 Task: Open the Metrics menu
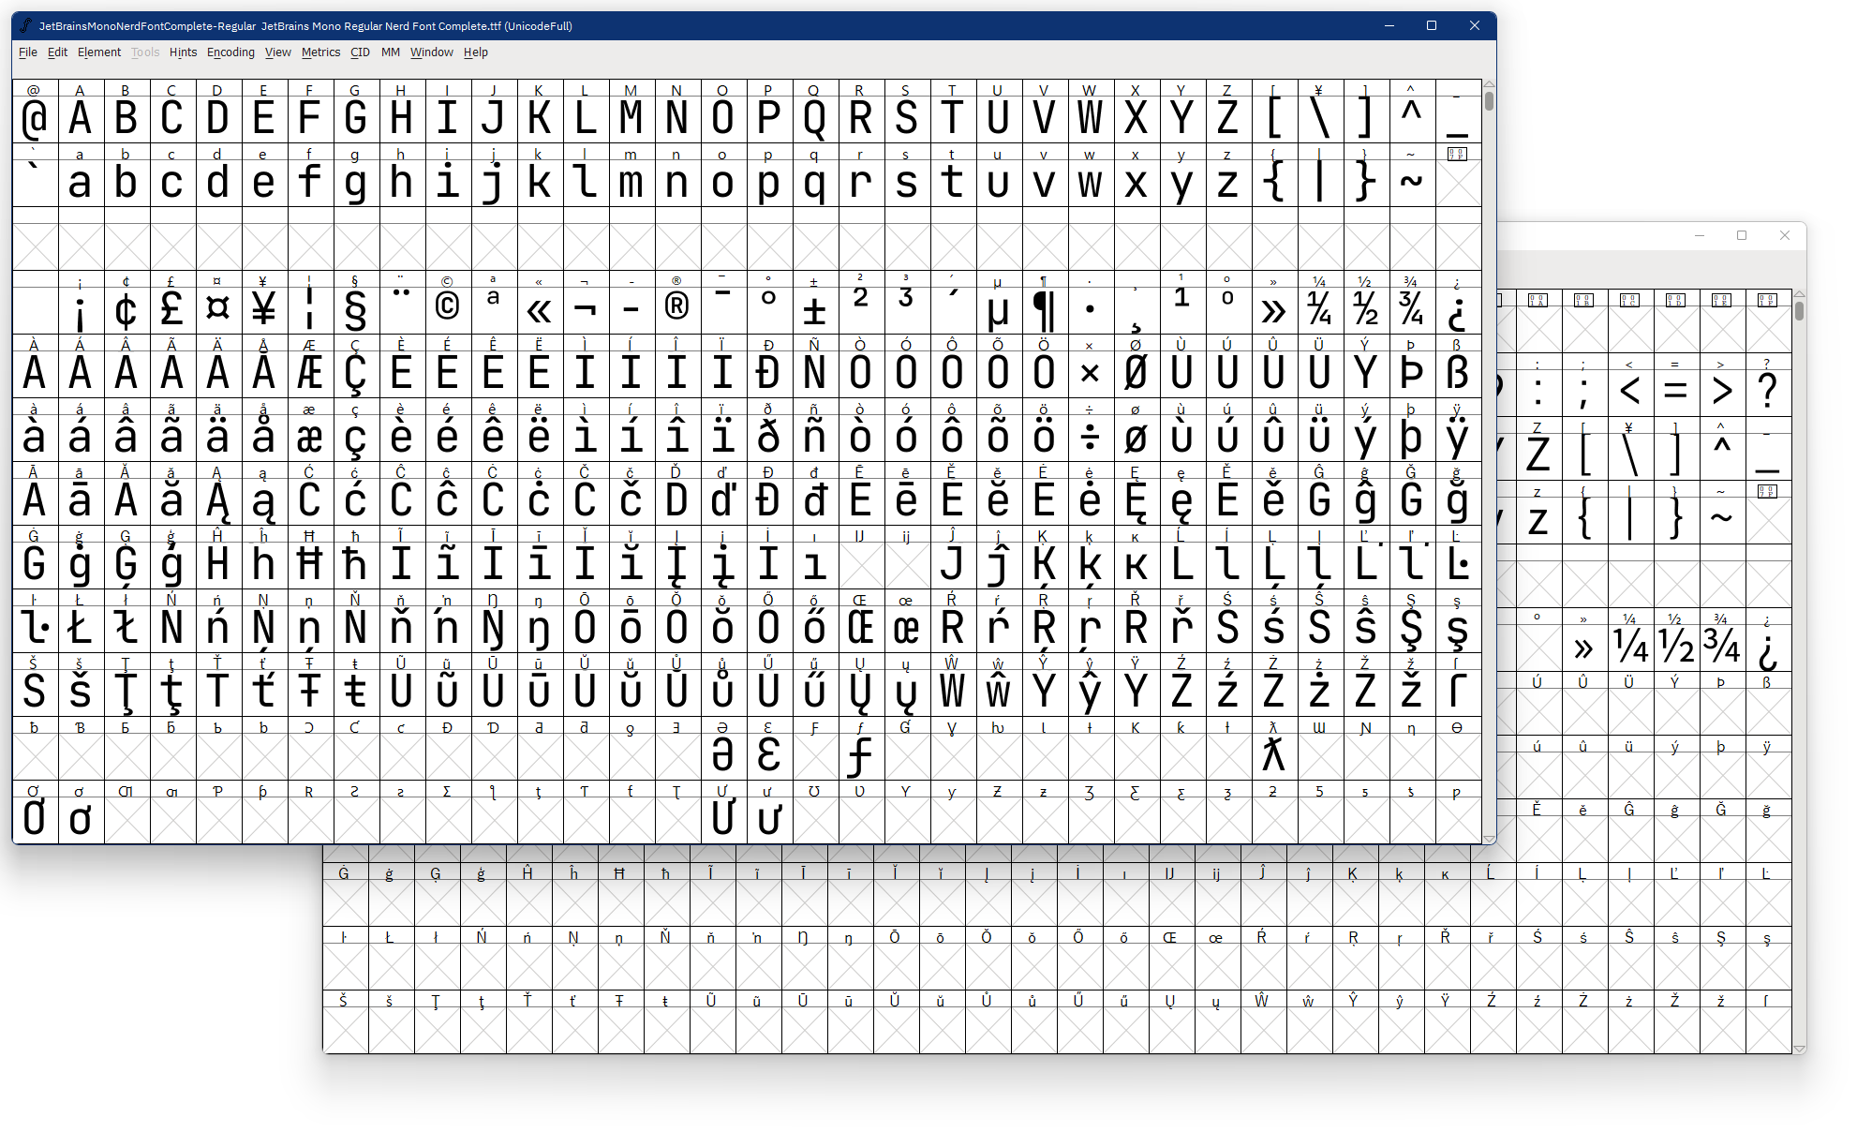coord(320,52)
